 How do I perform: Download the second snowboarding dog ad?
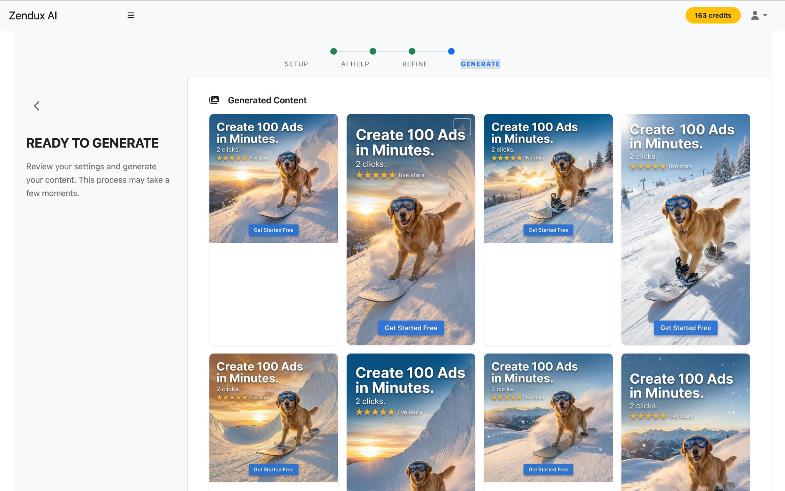point(463,126)
